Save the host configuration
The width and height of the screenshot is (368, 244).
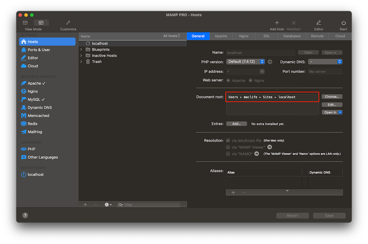coord(329,215)
